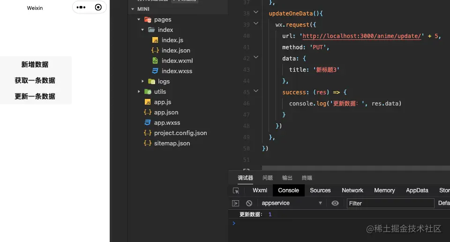Screen dimensions: 450x242
Task: Click the app.json braces icon
Action: click(x=148, y=112)
